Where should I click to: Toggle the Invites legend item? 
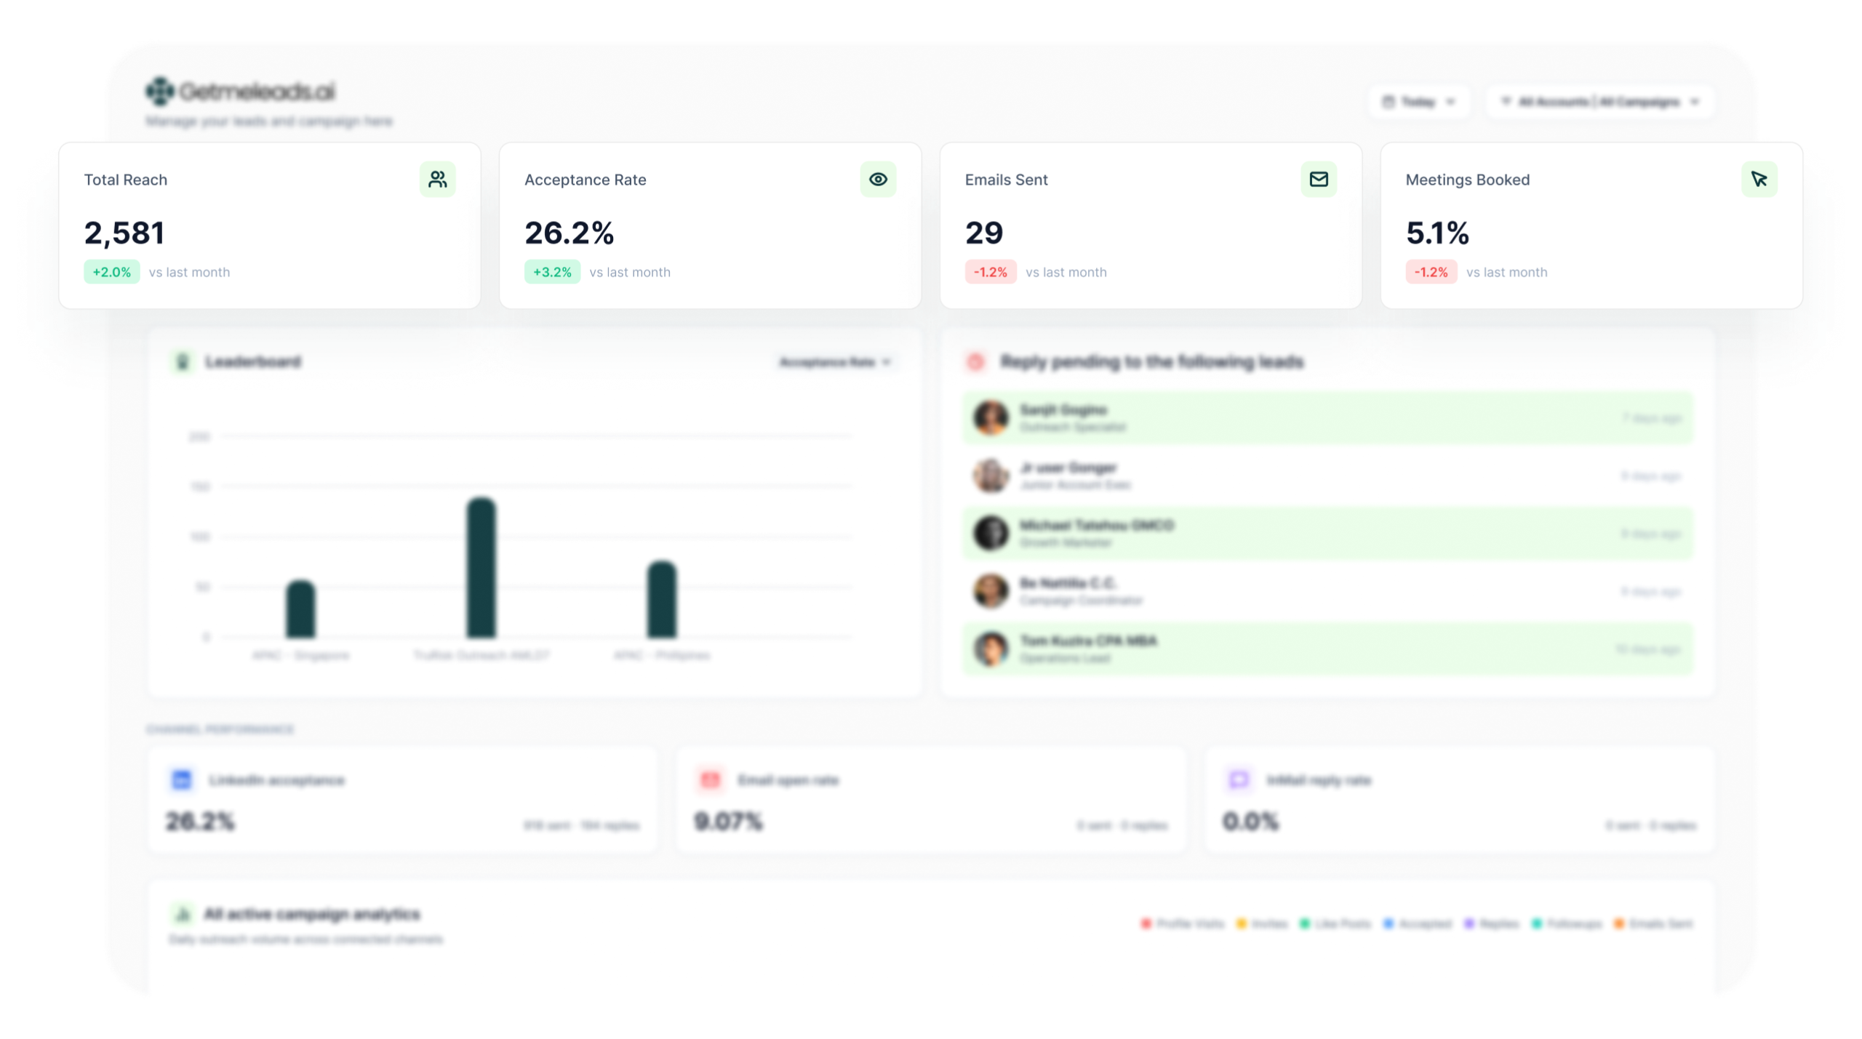point(1262,923)
